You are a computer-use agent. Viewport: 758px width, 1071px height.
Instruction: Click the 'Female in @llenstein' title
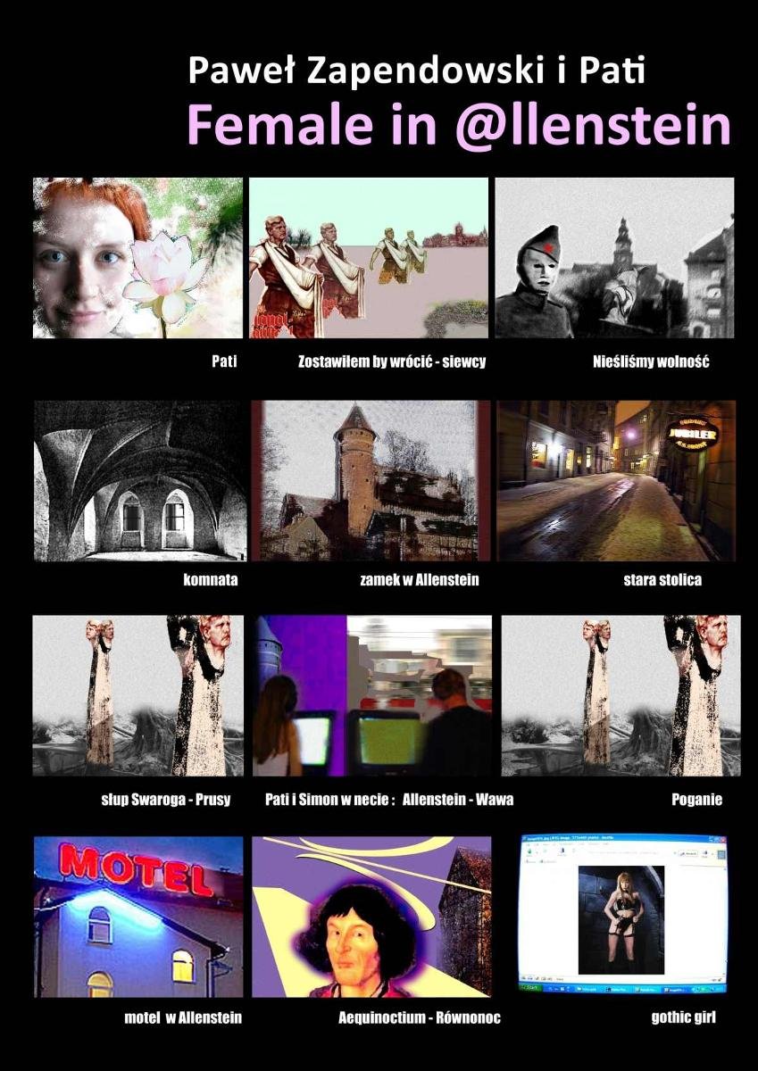[x=458, y=127]
